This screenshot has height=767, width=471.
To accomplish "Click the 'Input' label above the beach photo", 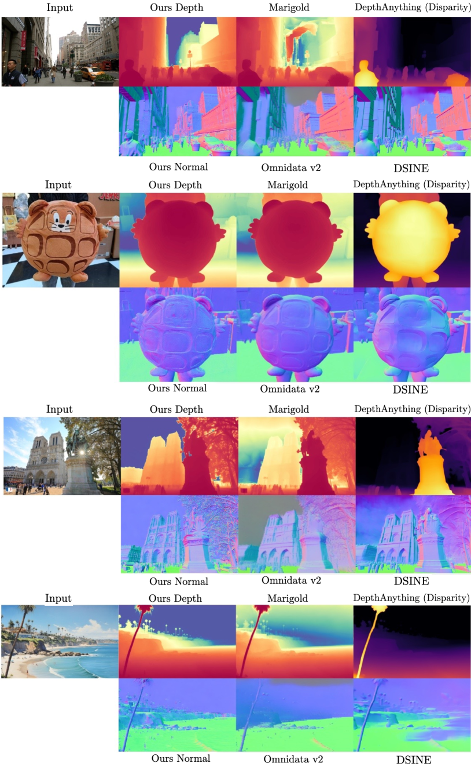I will [58, 598].
